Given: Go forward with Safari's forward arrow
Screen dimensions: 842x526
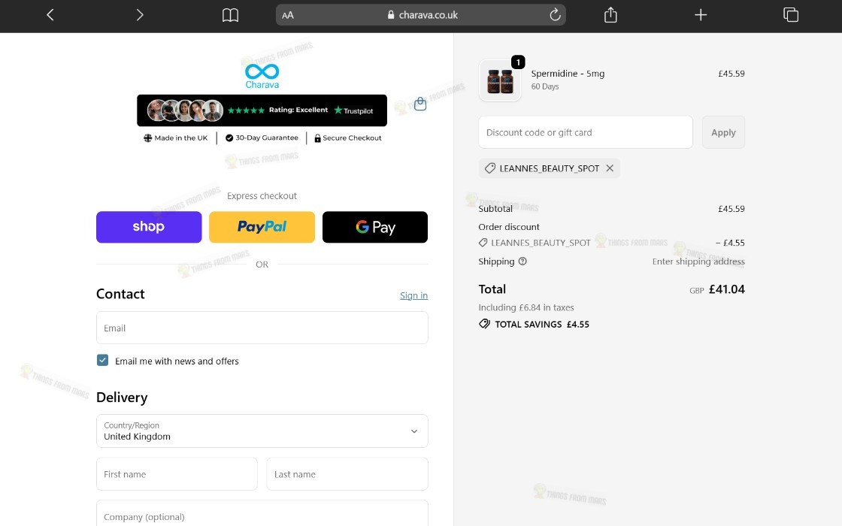Looking at the screenshot, I should point(140,15).
